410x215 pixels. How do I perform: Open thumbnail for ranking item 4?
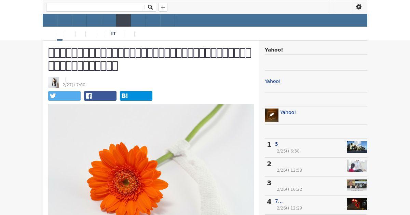click(x=357, y=204)
